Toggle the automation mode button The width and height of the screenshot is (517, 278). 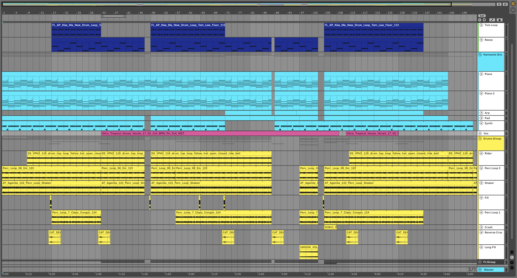tap(492, 20)
